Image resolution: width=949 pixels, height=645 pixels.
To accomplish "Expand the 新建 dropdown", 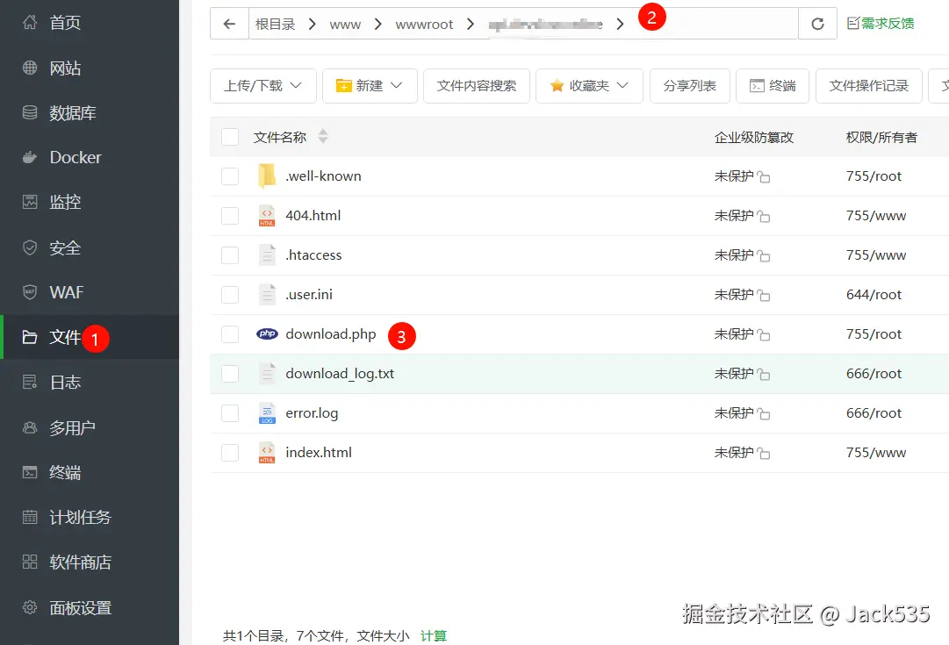I will click(370, 86).
